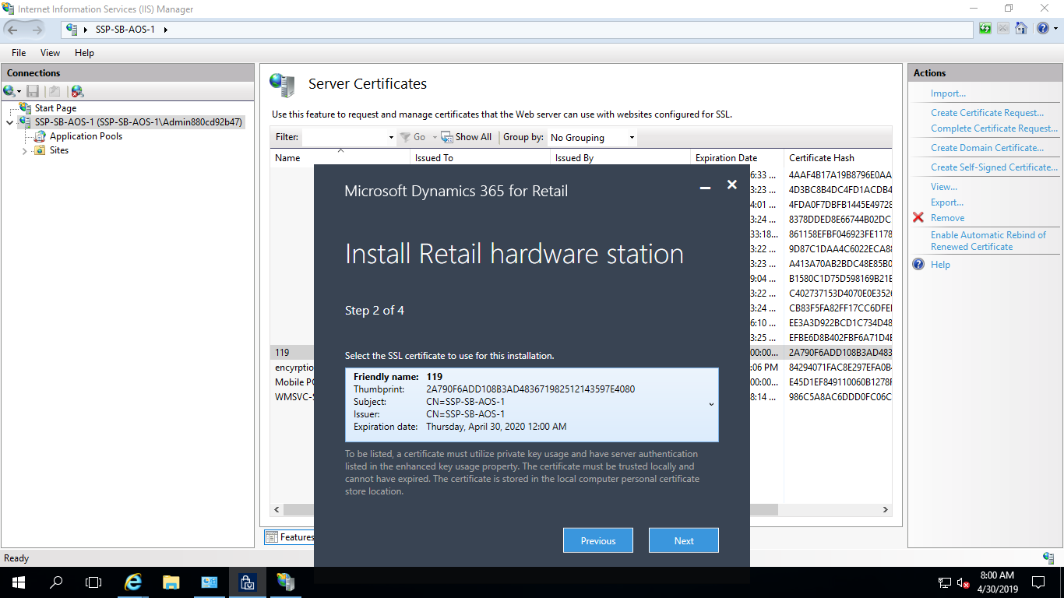Click the IIS status bar network icon
1064x598 pixels.
[1048, 558]
